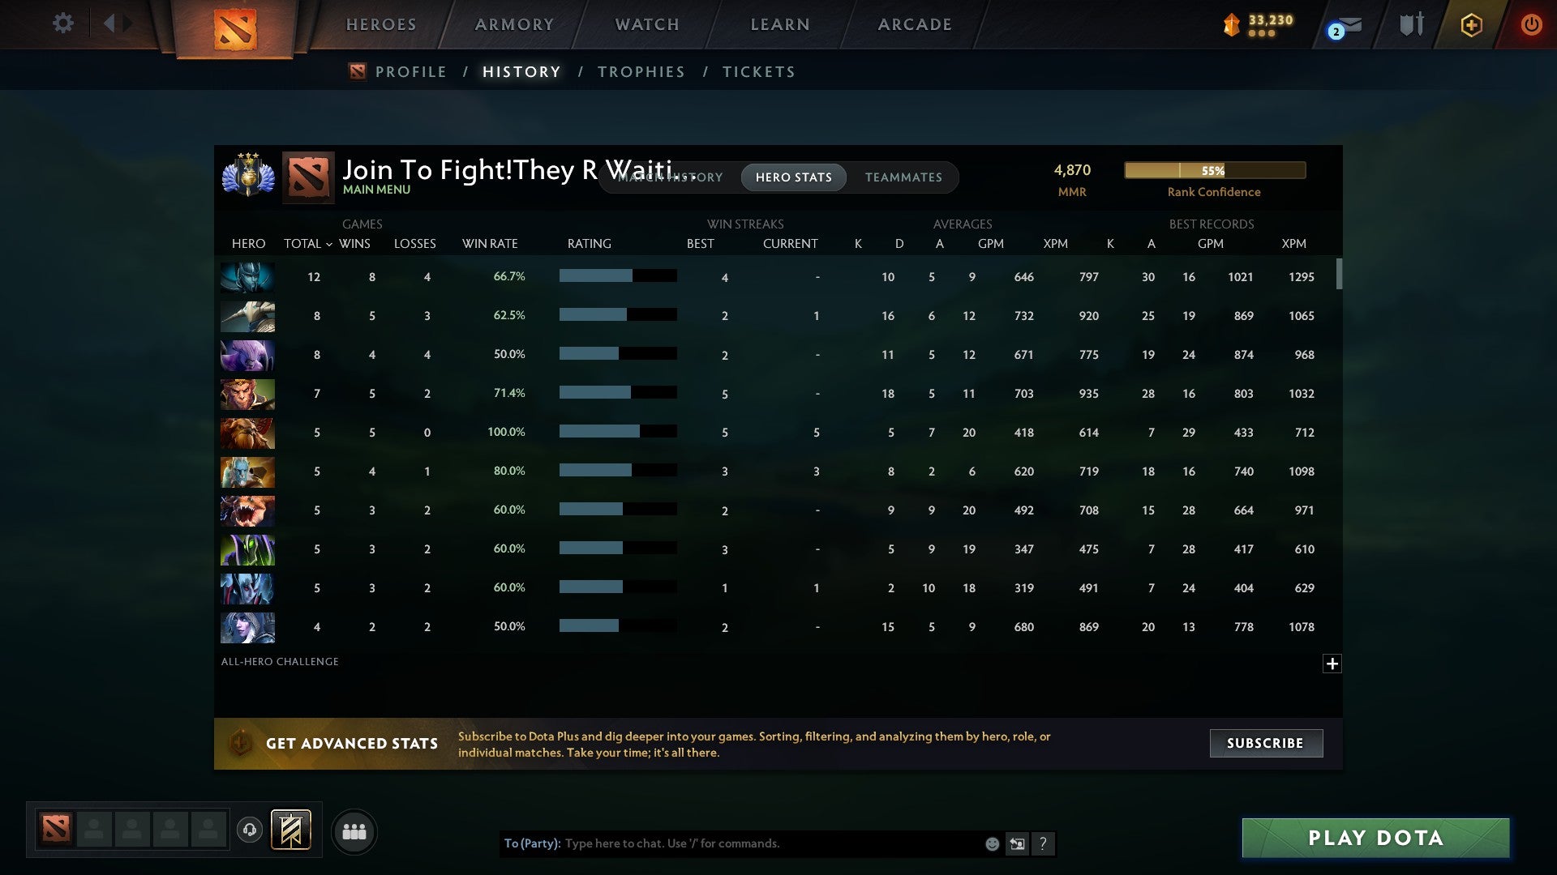Viewport: 1557px width, 875px height.
Task: Click the Rank Confidence progress bar
Action: point(1214,170)
